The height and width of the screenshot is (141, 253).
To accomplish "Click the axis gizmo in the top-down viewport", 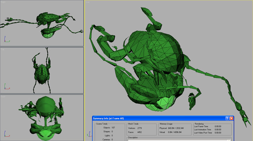I will pyautogui.click(x=6, y=87).
